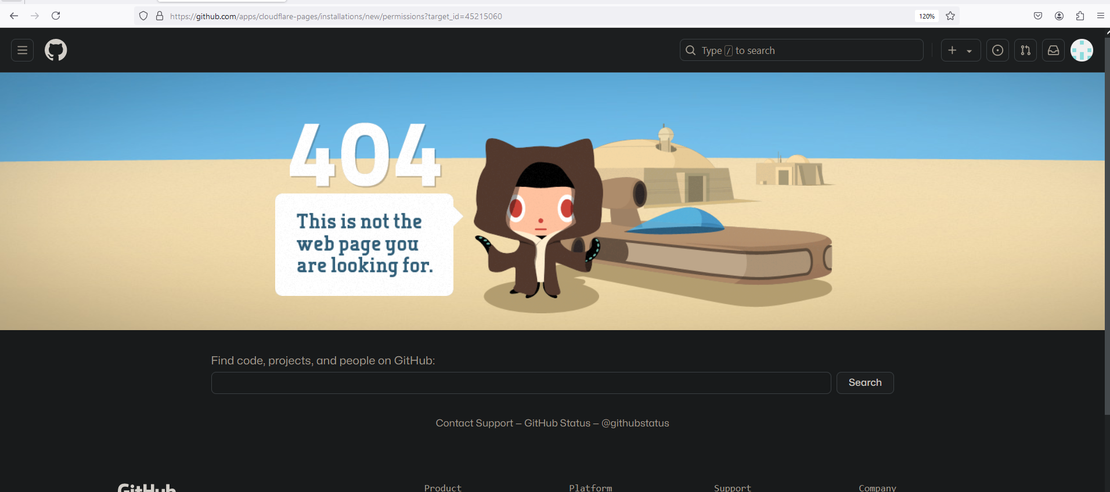
Task: View site security padlock details
Action: tap(160, 16)
